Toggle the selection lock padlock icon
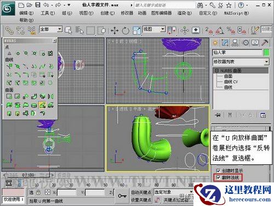This screenshot has width=274, height=206. tap(38, 192)
